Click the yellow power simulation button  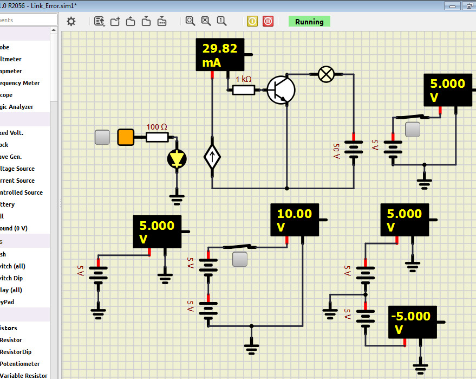(252, 22)
